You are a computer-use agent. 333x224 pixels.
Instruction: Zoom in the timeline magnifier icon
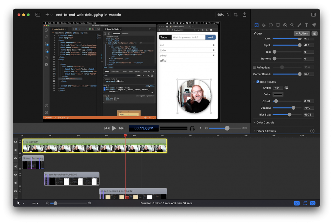coord(90,203)
